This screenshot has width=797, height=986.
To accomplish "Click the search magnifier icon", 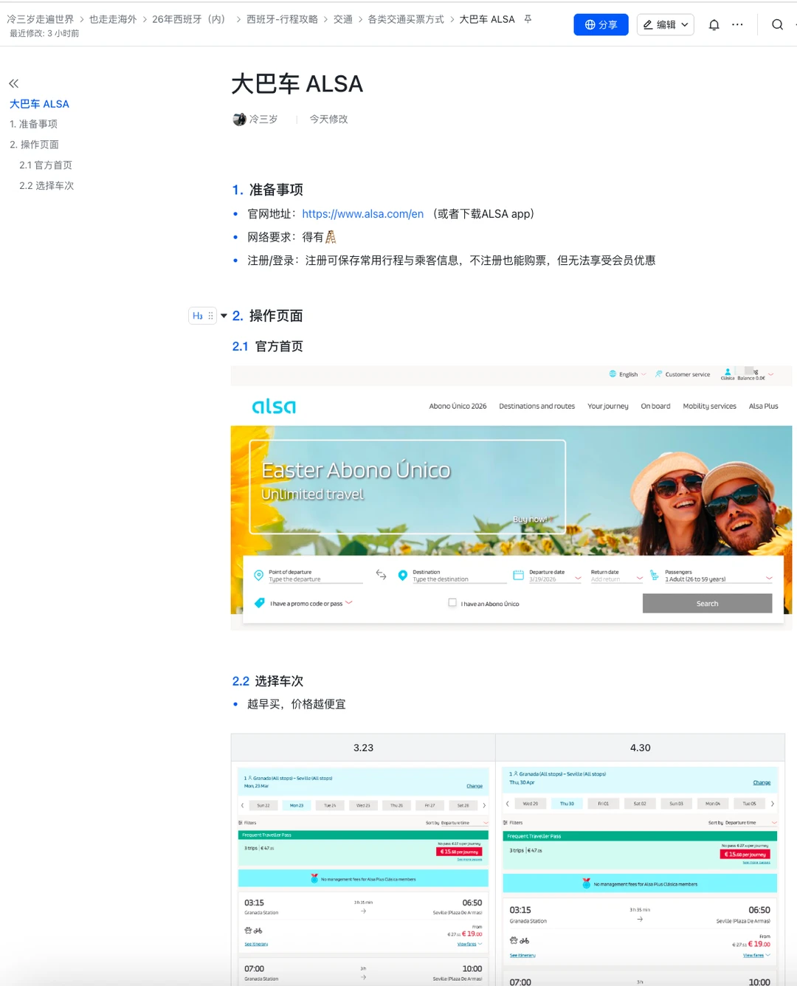I will 777,24.
